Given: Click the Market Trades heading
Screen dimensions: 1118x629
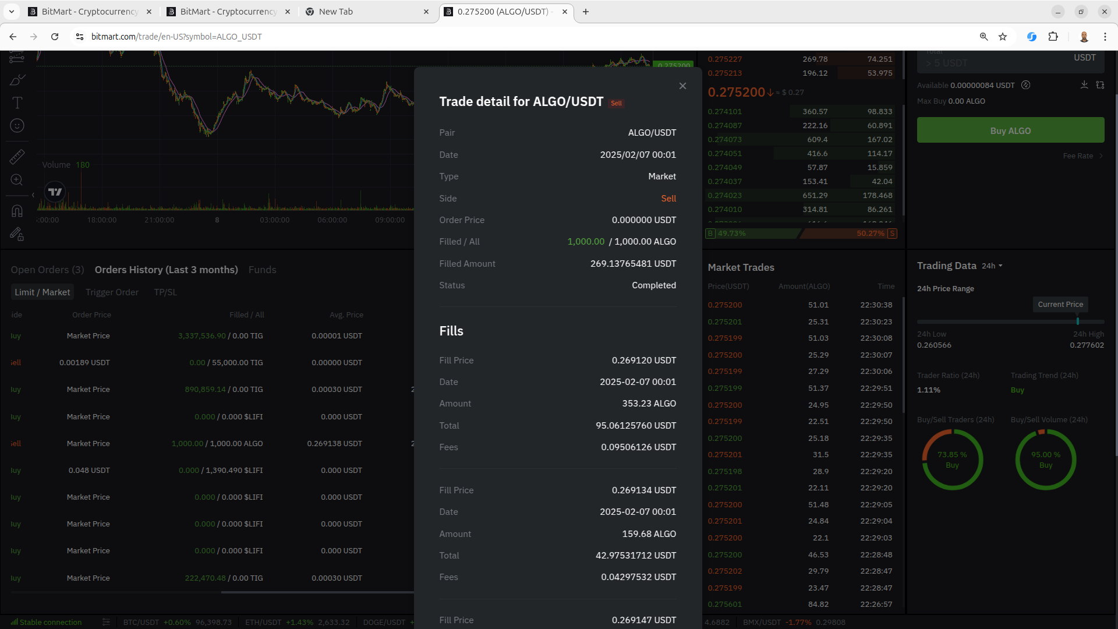Looking at the screenshot, I should tap(741, 267).
